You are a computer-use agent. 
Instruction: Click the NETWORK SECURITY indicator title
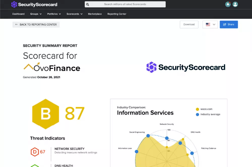pyautogui.click(x=70, y=149)
